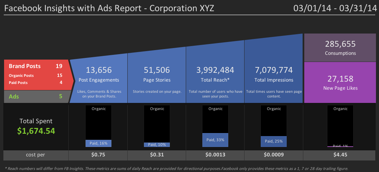Click the 'Paid, 1%' purple bar segment
The height and width of the screenshot is (172, 379).
point(340,146)
